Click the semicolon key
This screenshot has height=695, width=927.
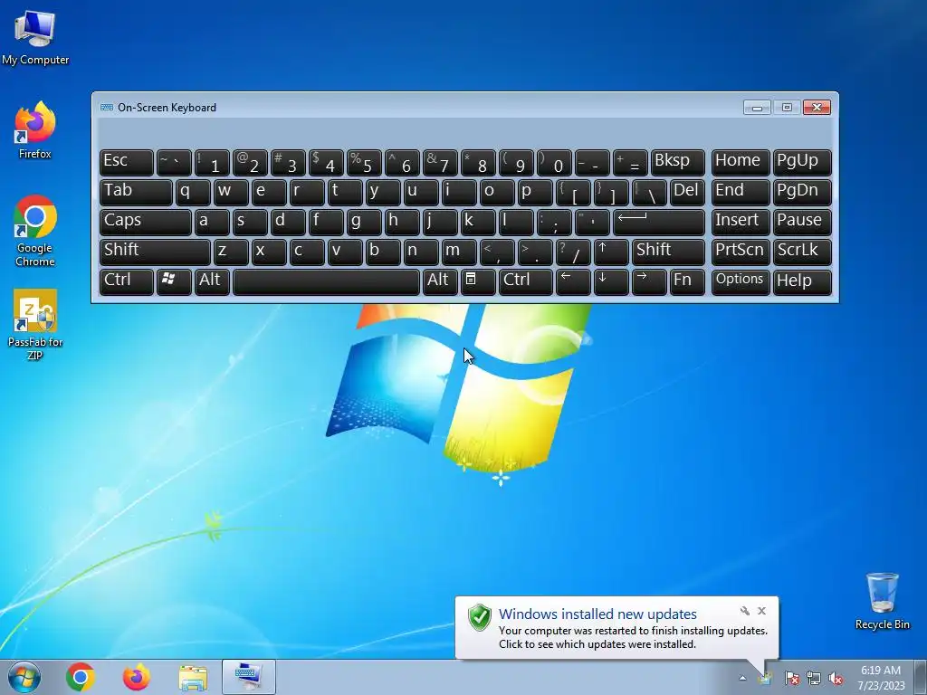tap(554, 223)
